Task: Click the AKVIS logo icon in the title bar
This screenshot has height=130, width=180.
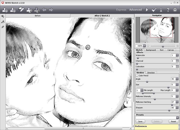Action: pyautogui.click(x=3, y=3)
